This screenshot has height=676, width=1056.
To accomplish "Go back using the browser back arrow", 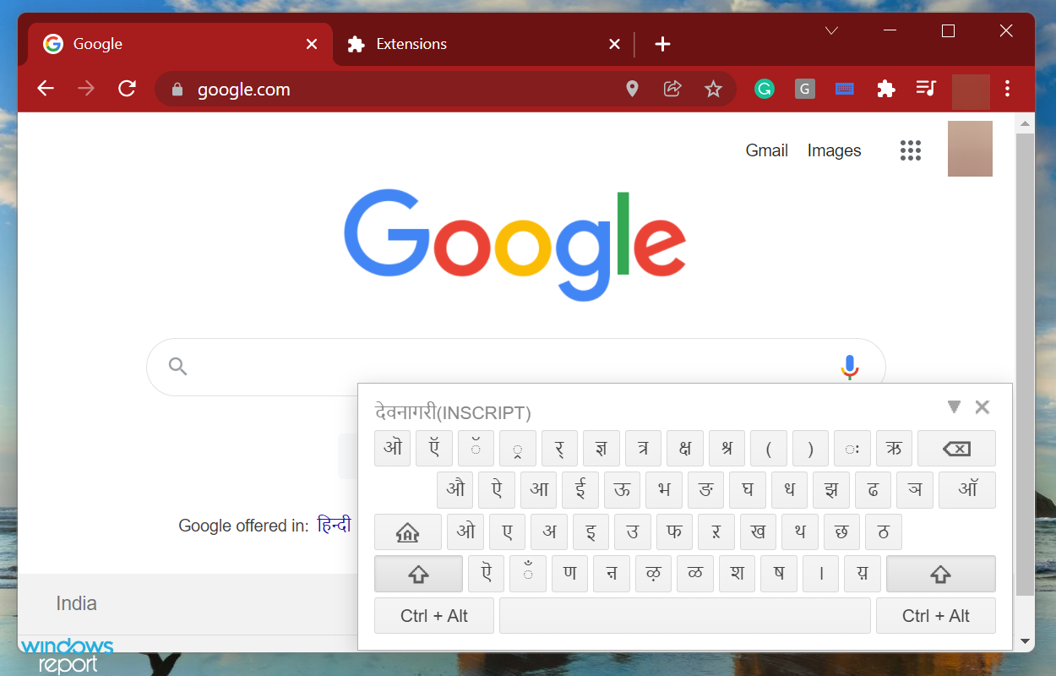I will 46,89.
